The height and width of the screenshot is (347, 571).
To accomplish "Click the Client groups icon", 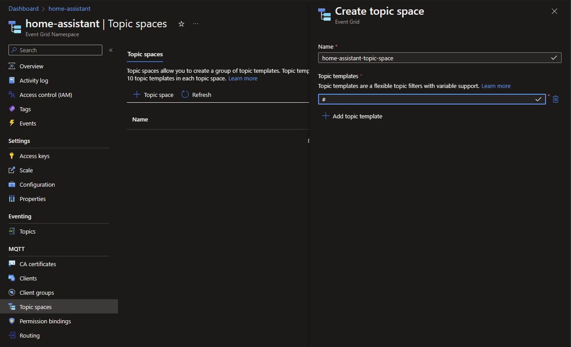I will [12, 293].
